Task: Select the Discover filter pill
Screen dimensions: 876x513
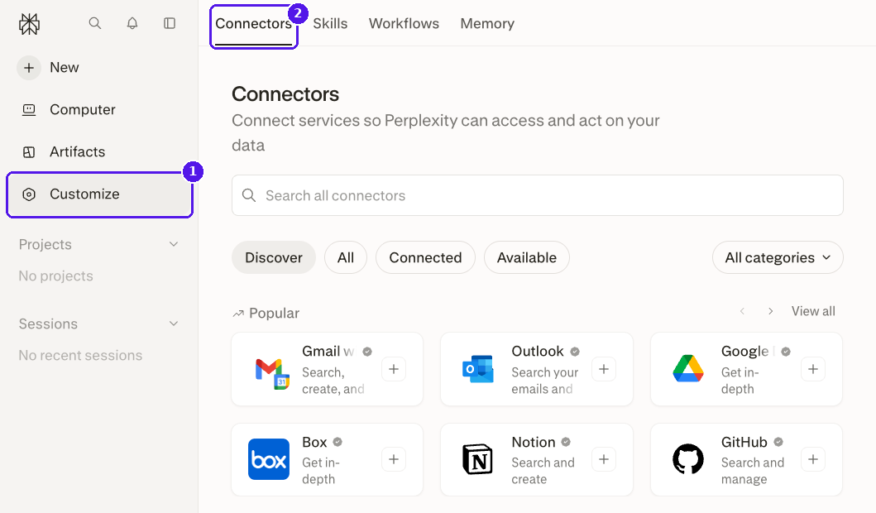Action: tap(274, 257)
